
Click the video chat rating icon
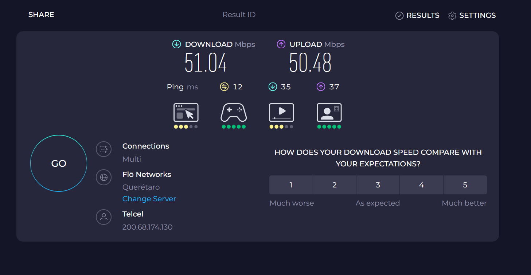329,112
